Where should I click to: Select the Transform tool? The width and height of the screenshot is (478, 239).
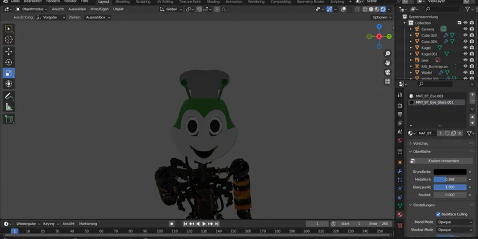8,83
